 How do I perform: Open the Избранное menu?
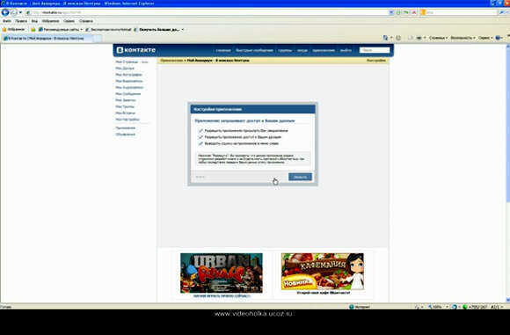(x=50, y=21)
